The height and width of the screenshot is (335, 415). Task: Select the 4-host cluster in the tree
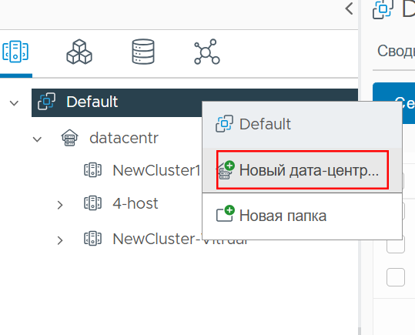click(136, 203)
